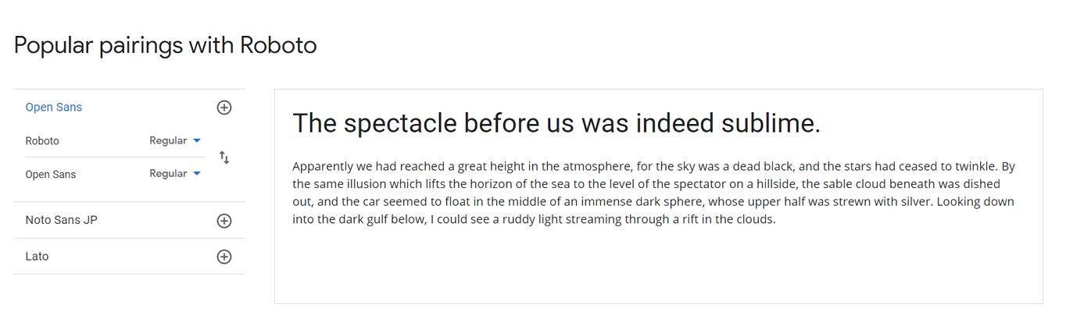Add Noto Sans JP using plus icon

pyautogui.click(x=224, y=221)
